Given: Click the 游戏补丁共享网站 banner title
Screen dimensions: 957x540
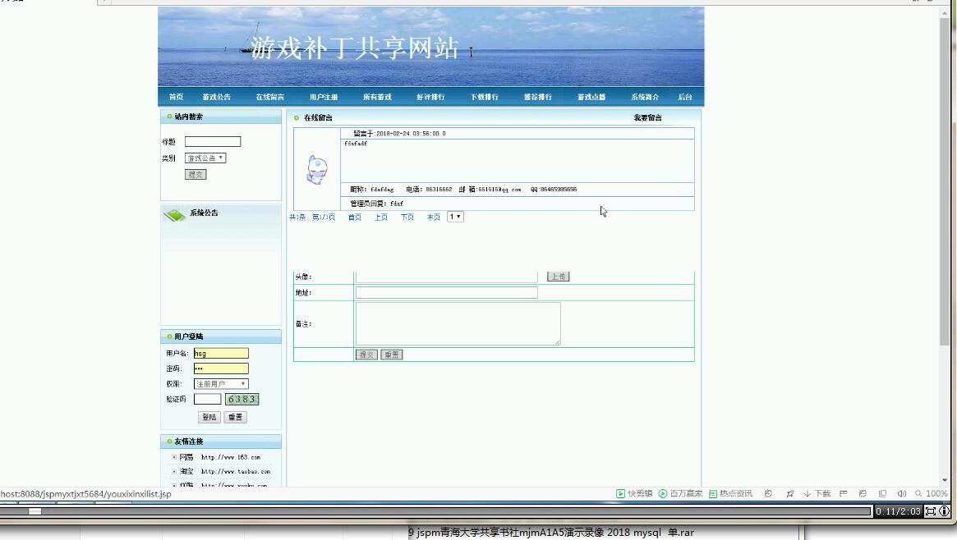Looking at the screenshot, I should (355, 48).
